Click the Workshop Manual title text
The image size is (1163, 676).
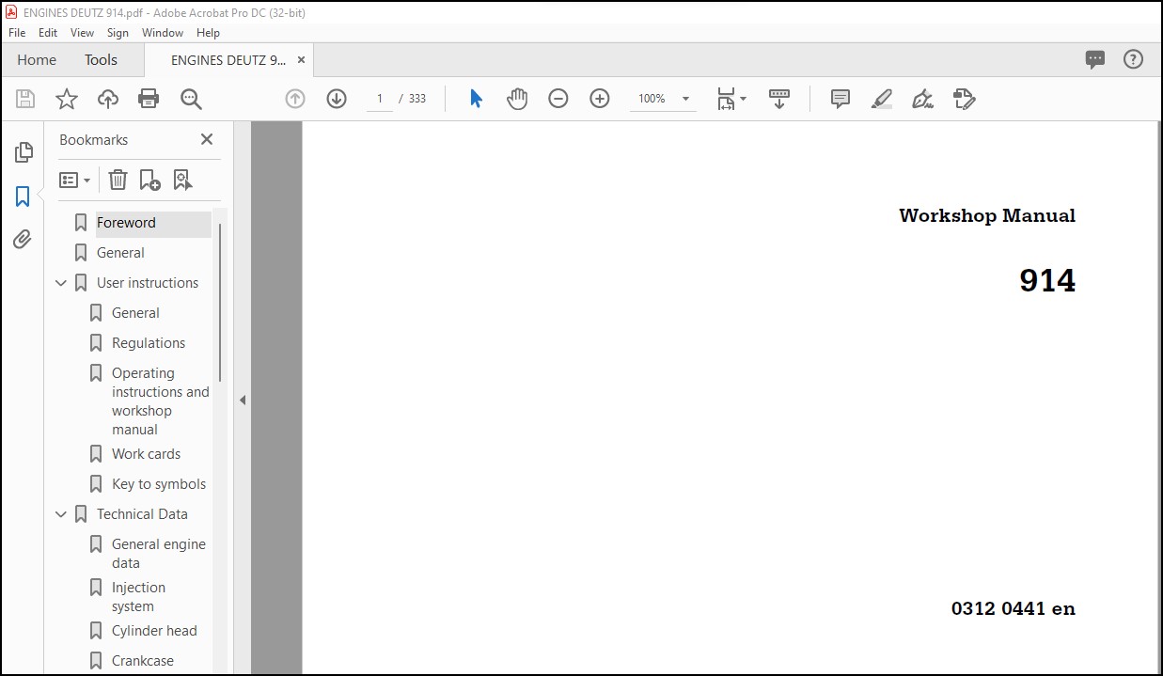coord(987,215)
